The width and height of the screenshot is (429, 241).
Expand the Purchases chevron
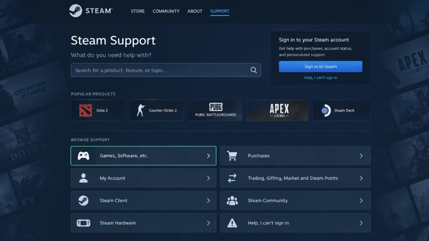pyautogui.click(x=361, y=156)
